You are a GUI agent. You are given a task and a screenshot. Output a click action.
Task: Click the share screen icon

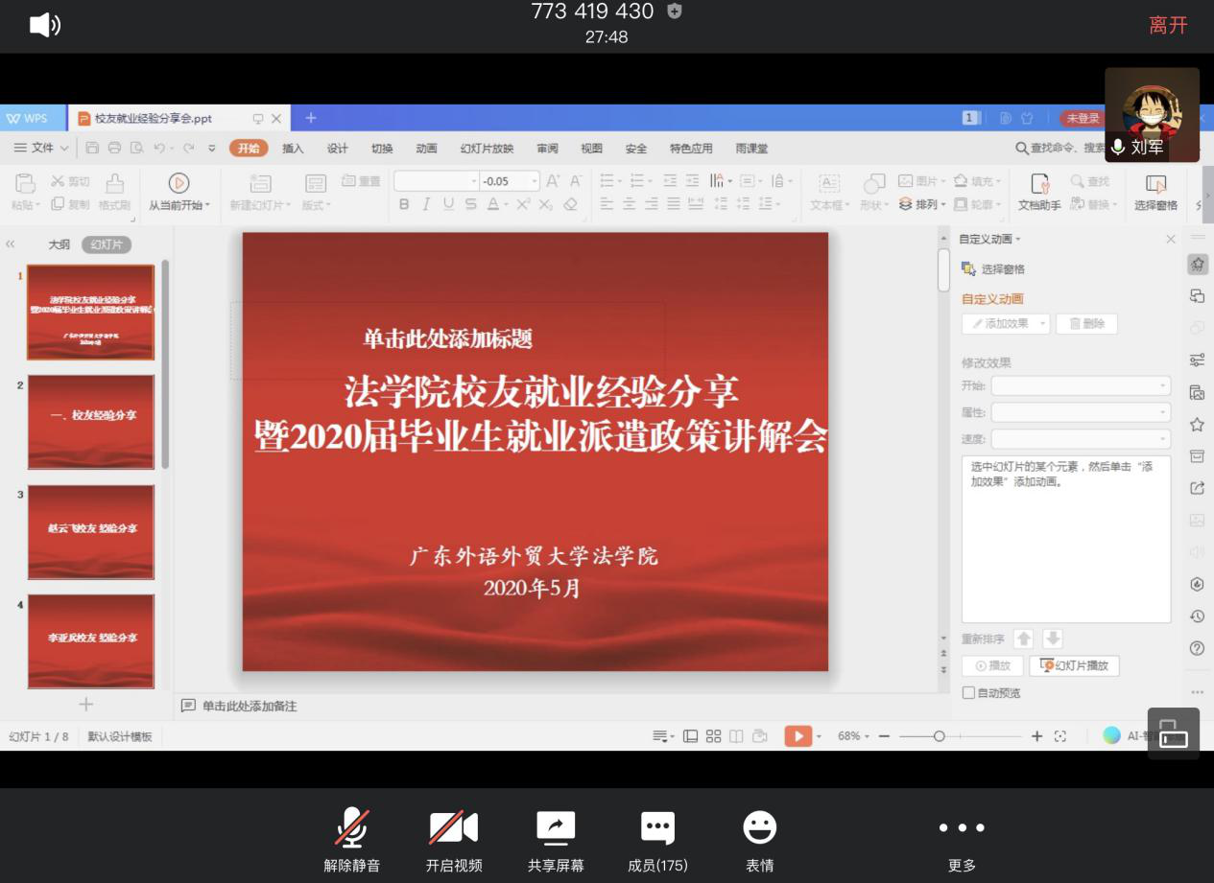[556, 827]
